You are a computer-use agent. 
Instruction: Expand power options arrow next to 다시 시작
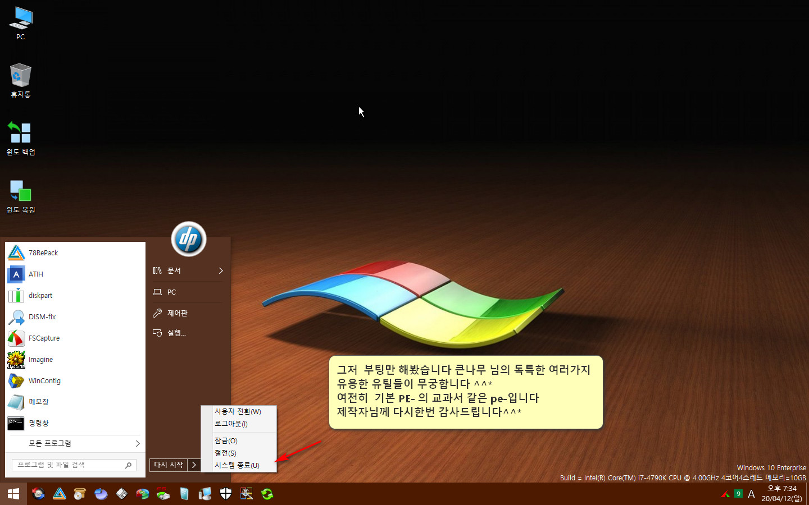coord(194,465)
